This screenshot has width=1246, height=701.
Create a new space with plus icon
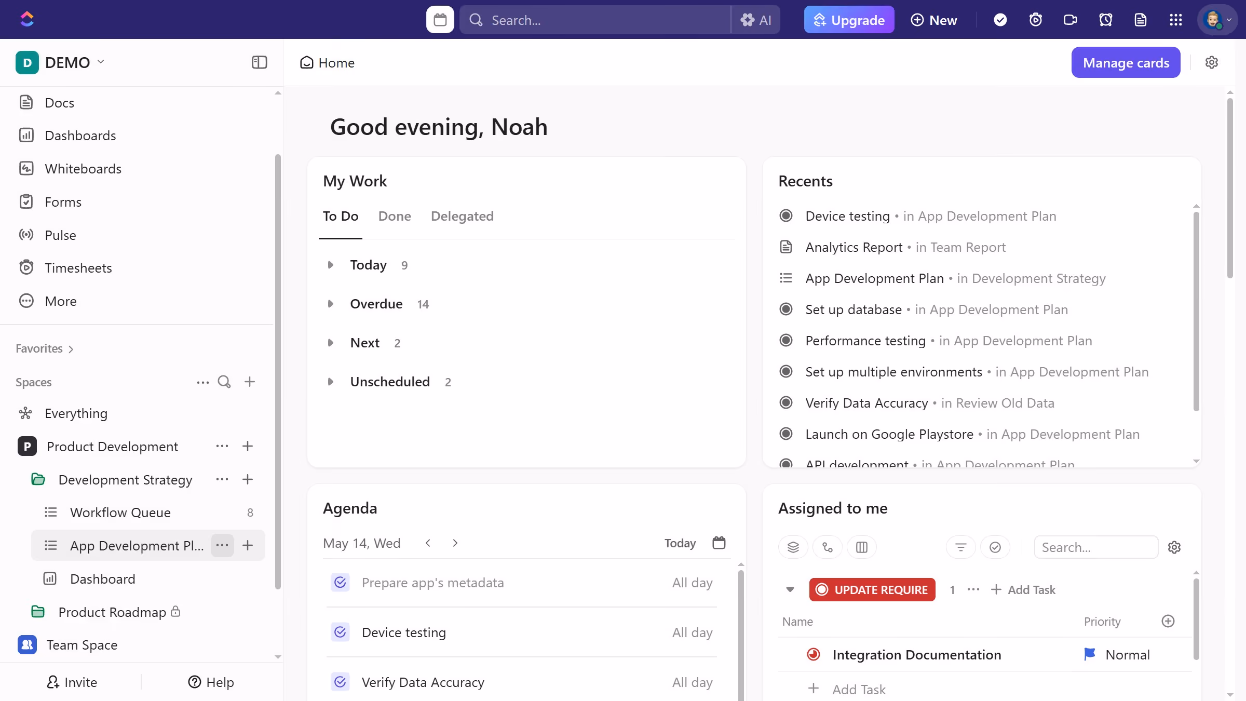[250, 382]
